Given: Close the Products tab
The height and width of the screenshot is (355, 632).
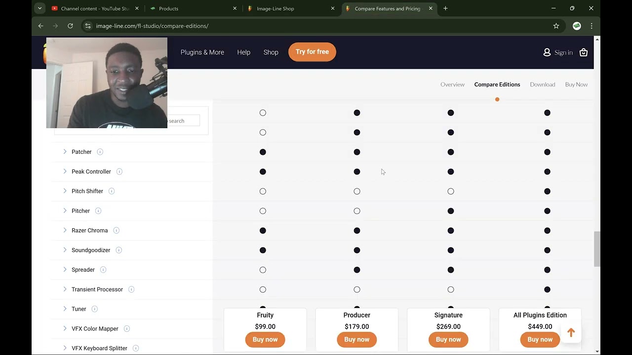Looking at the screenshot, I should [235, 8].
